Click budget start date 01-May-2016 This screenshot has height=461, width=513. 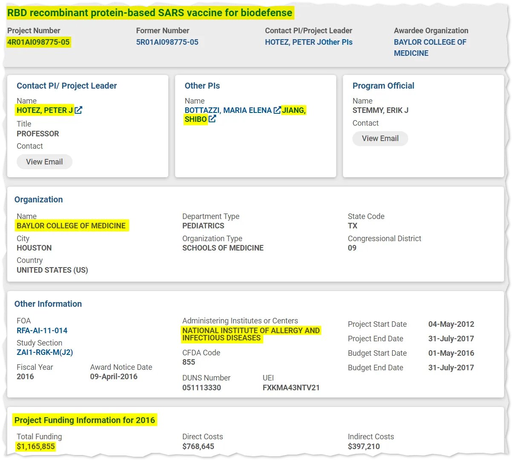point(451,353)
